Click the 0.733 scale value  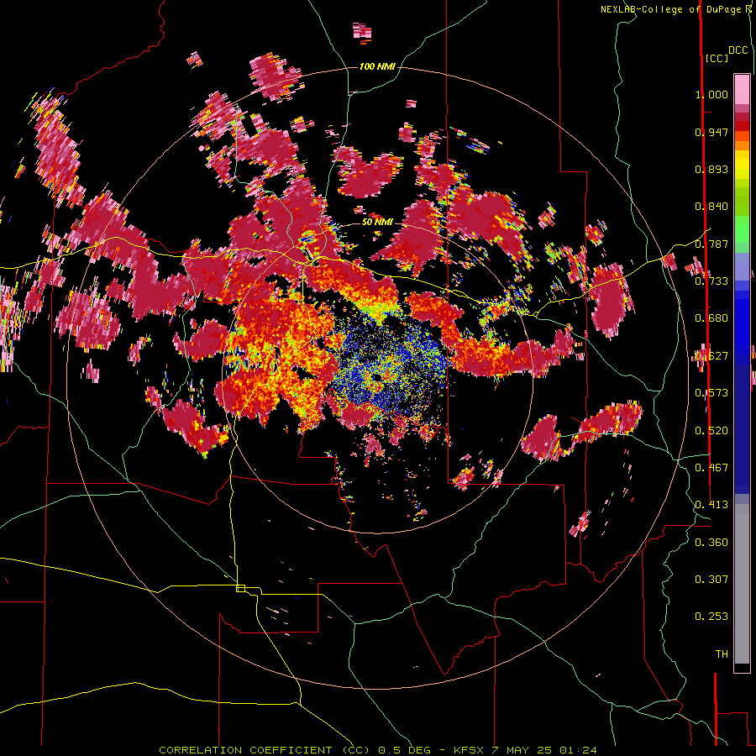pos(711,281)
